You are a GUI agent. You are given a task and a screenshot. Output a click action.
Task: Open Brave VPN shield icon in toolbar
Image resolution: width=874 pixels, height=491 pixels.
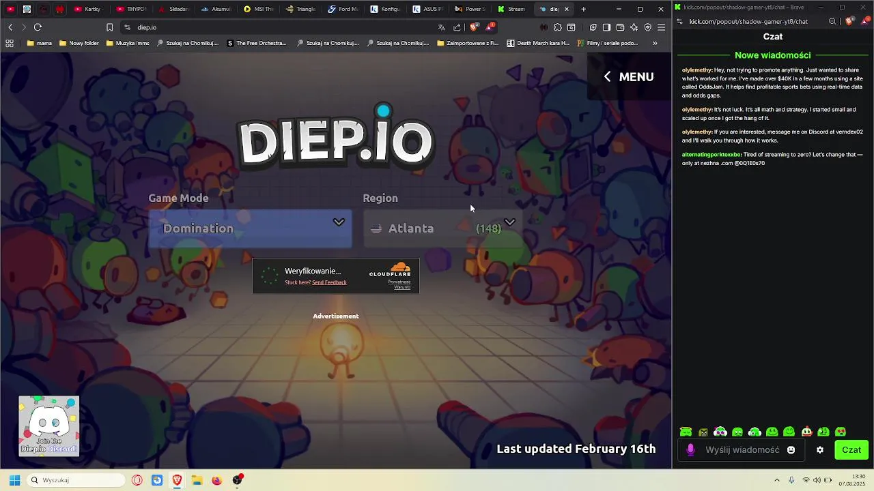647,27
